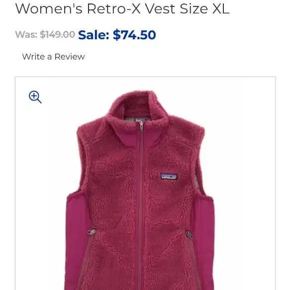
Task: Click the "Sale:" label in blue
Action: tap(94, 35)
